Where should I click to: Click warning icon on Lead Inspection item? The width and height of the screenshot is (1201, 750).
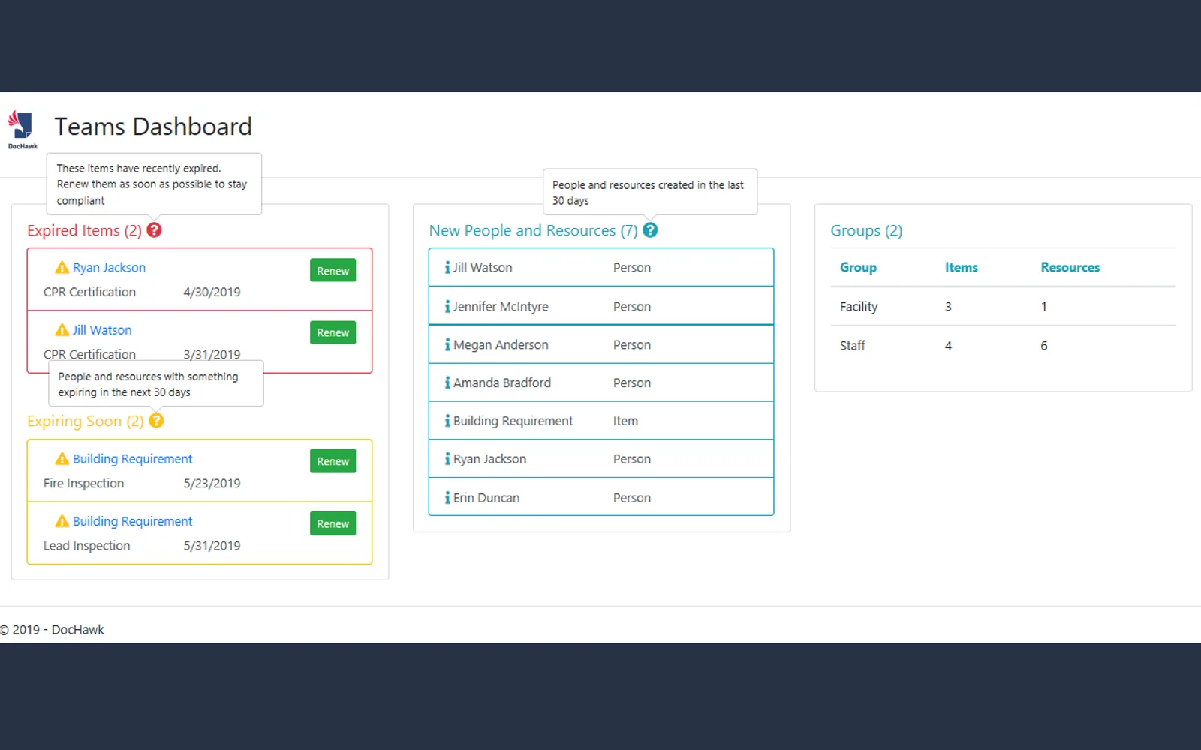(62, 521)
